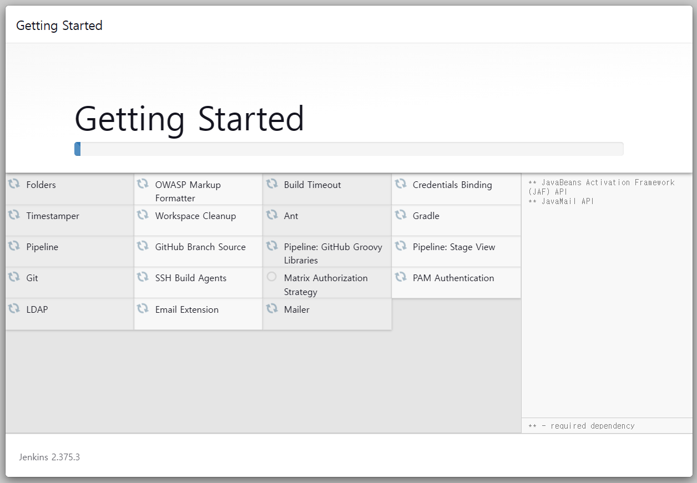
Task: Click the sync icon next to LDAP
Action: pyautogui.click(x=14, y=308)
